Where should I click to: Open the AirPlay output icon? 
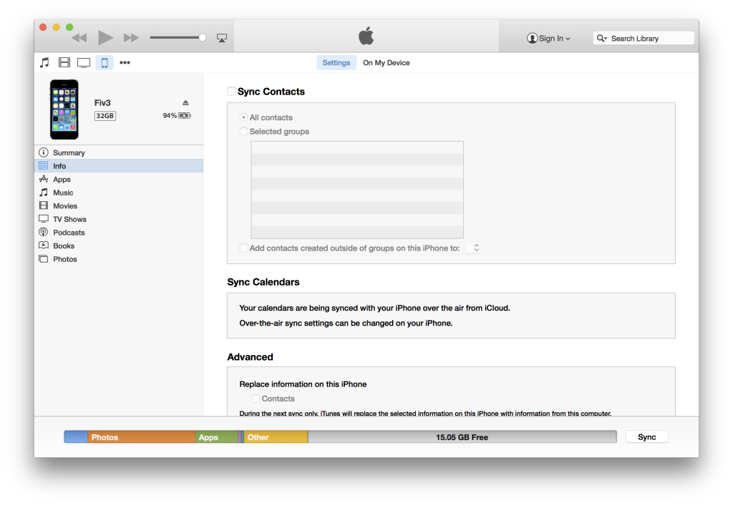coord(222,38)
